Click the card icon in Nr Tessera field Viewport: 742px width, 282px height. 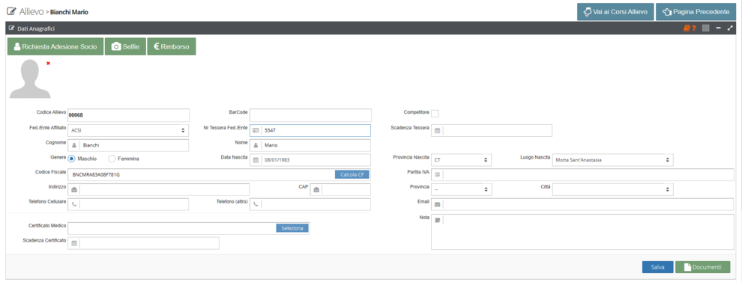tap(256, 130)
